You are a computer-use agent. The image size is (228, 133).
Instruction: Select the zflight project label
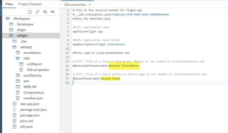(x=21, y=30)
